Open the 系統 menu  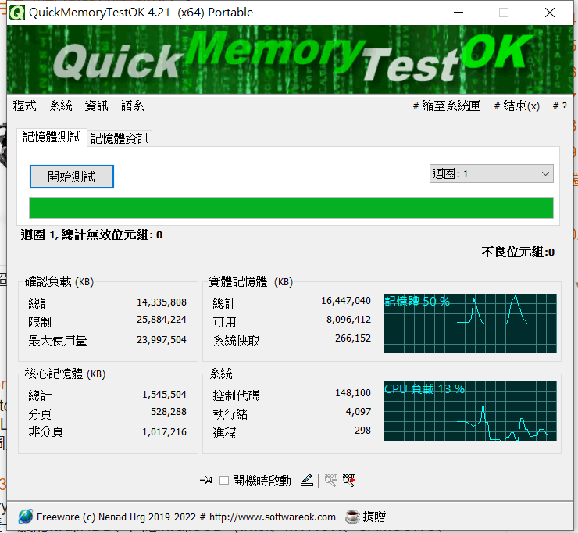point(61,106)
